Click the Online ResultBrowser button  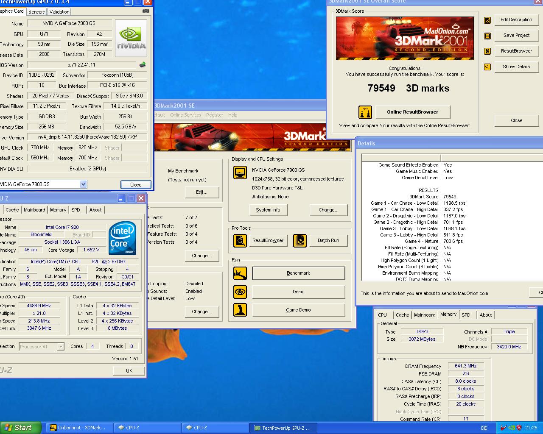pyautogui.click(x=412, y=112)
